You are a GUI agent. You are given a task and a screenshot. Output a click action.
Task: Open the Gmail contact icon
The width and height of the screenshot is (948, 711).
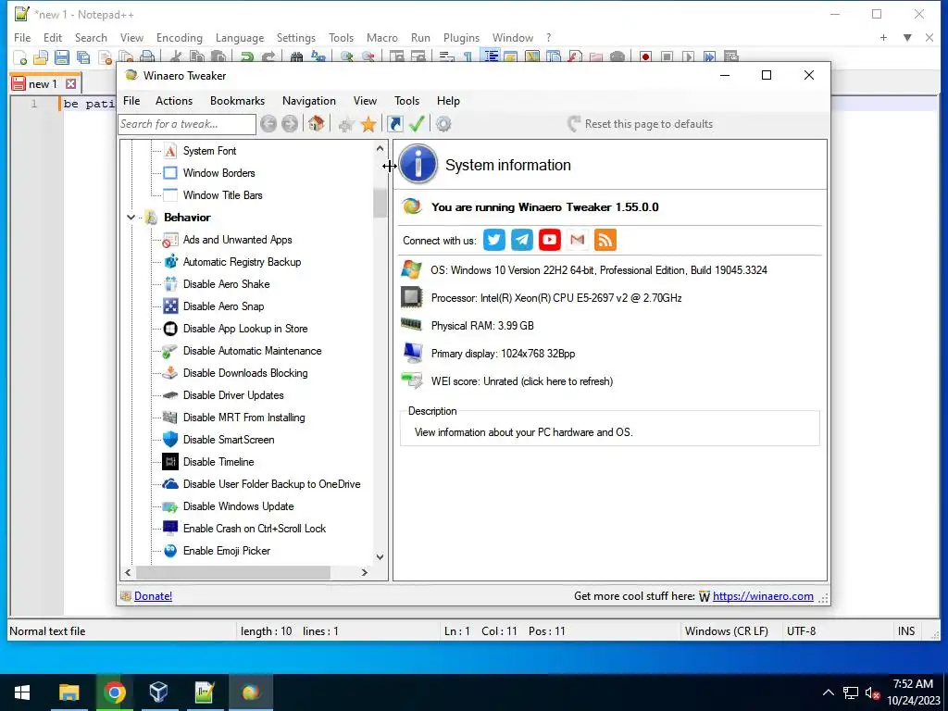[578, 240]
